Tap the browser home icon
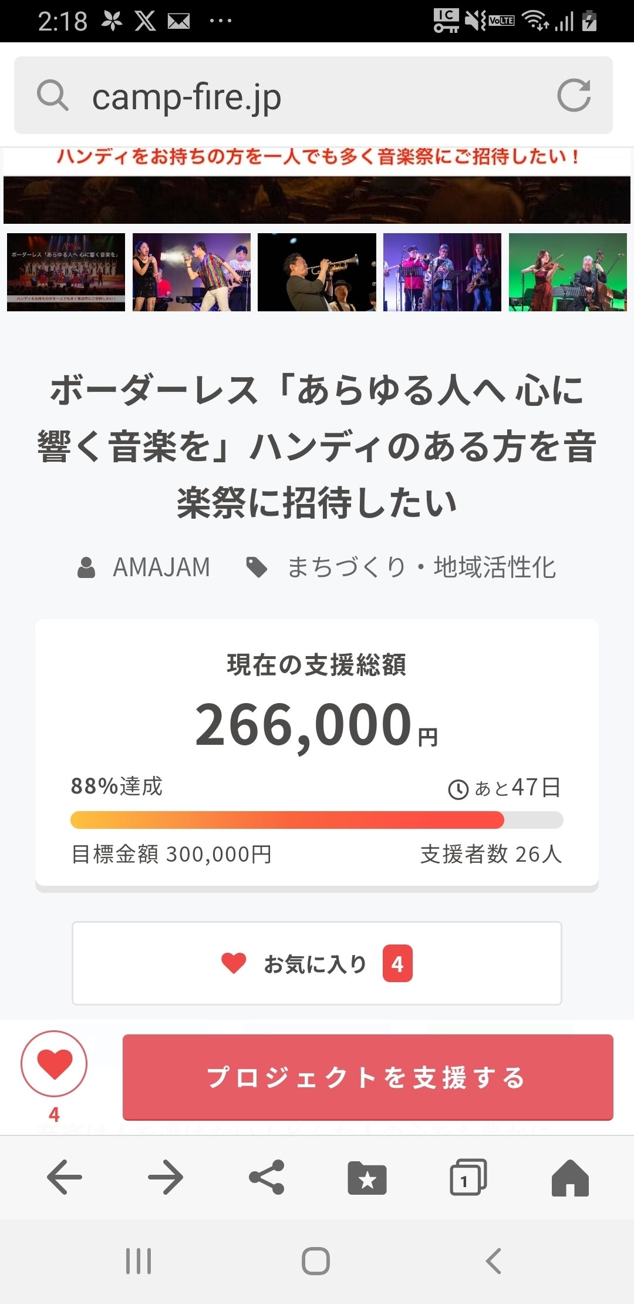 point(569,1177)
